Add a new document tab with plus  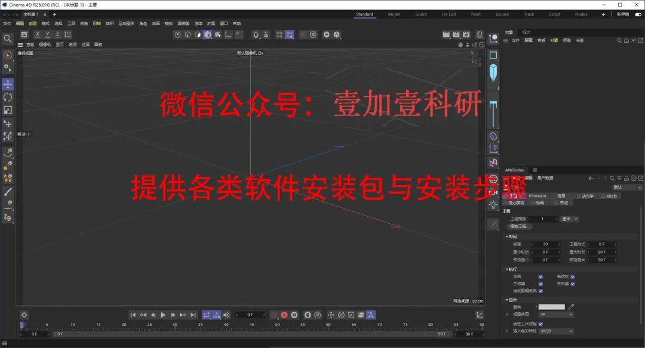point(54,14)
